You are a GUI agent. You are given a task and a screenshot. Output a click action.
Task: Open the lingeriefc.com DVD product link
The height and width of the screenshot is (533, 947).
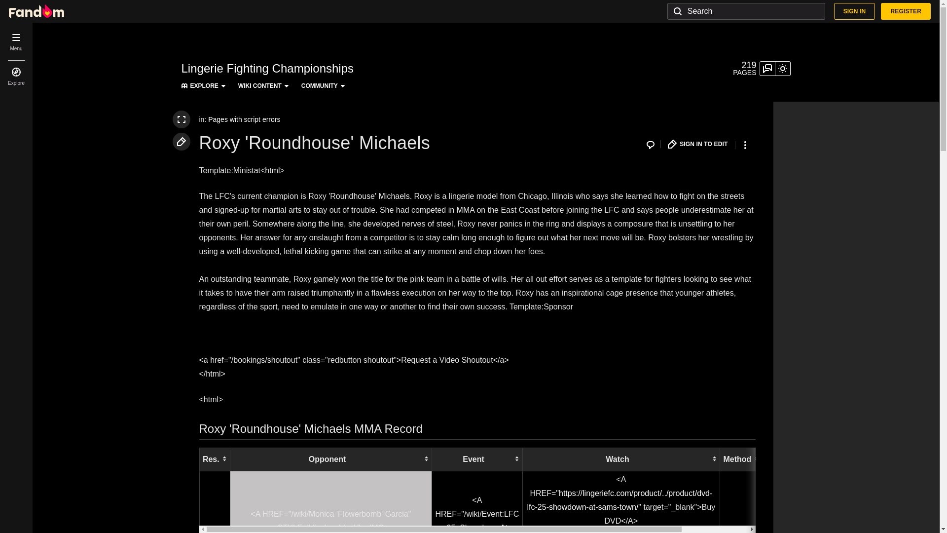619,500
